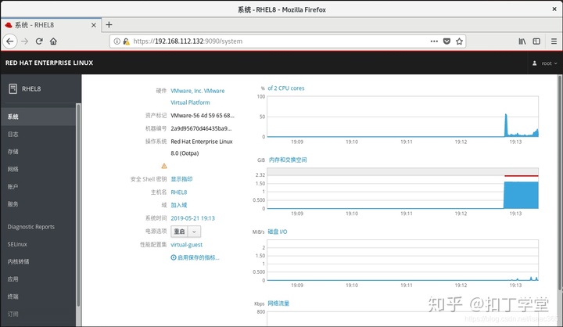Show site information icon in address bar
The height and width of the screenshot is (327, 563).
[117, 41]
